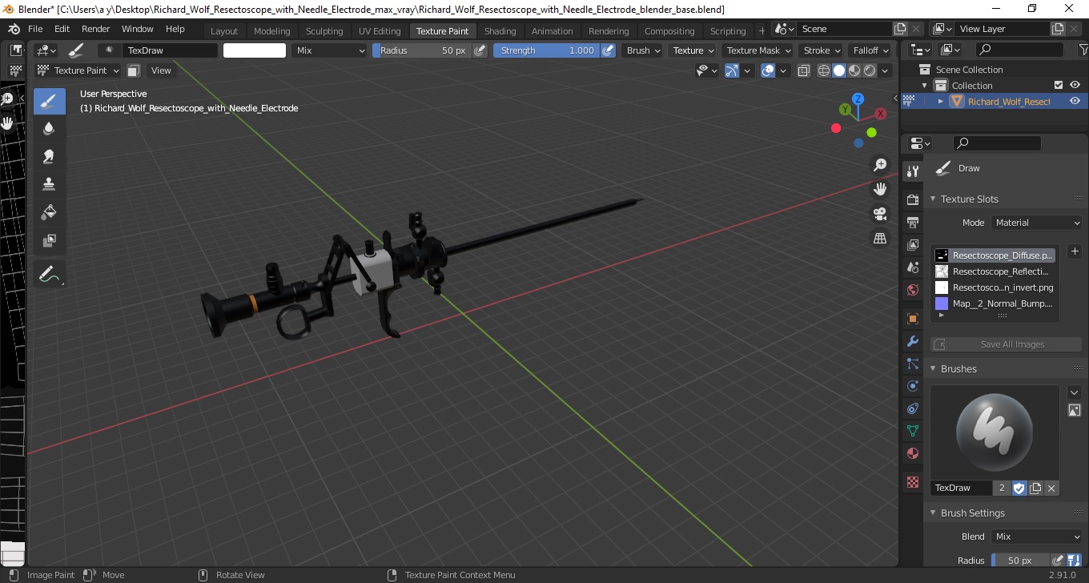Toggle brush fake user shield icon
The height and width of the screenshot is (583, 1089).
pyautogui.click(x=1019, y=488)
